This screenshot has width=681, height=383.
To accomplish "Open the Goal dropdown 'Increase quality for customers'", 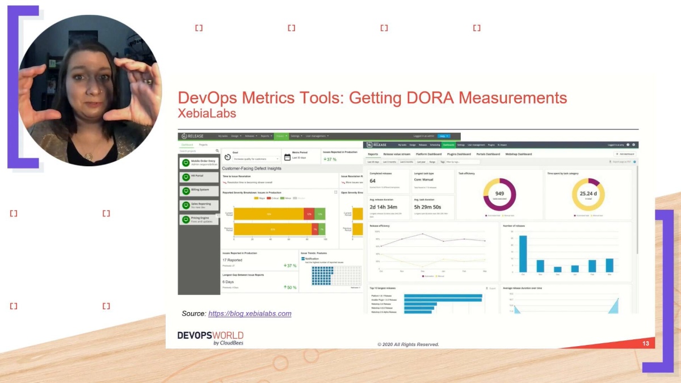I will (257, 159).
